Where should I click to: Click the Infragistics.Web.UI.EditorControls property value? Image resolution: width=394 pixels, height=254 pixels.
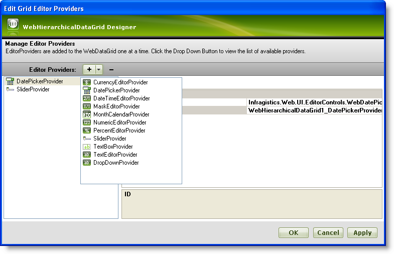[315, 102]
